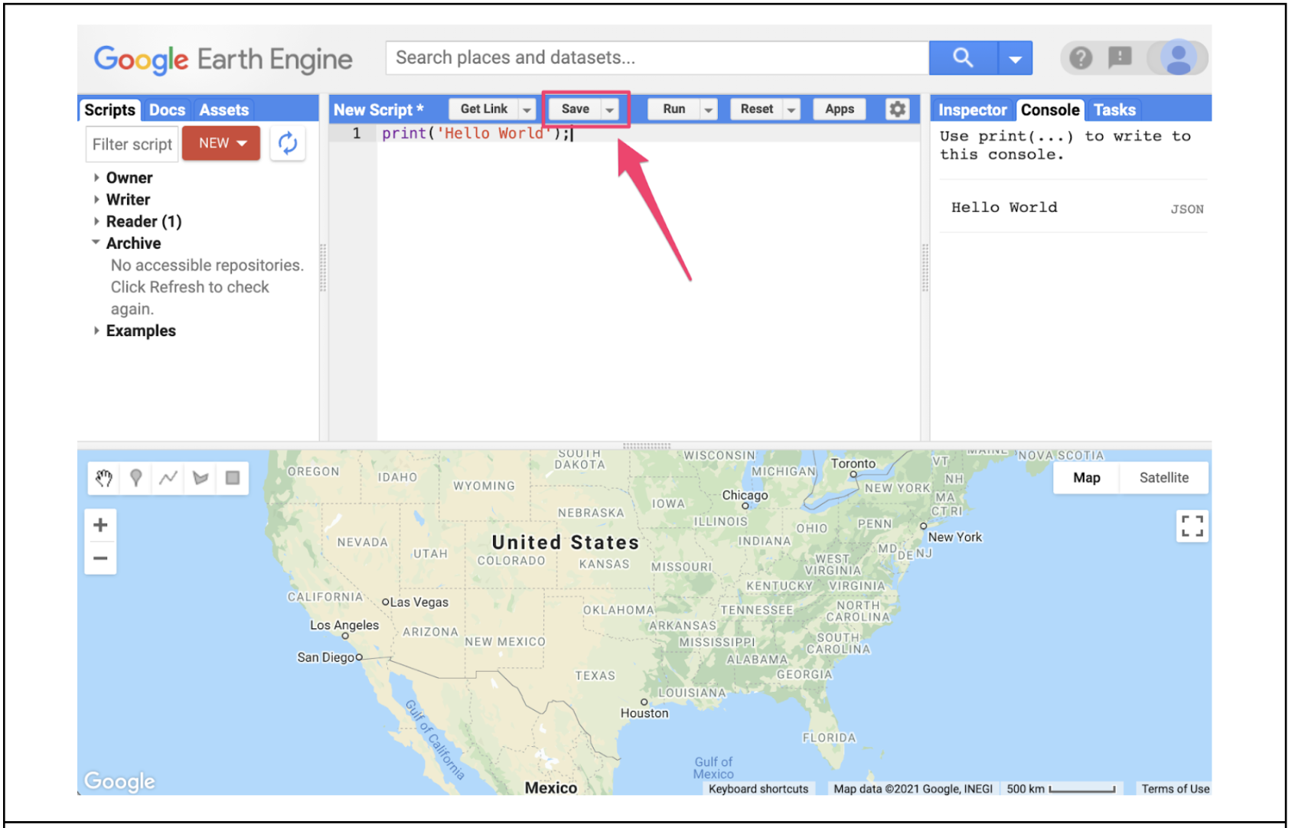Viewport: 1295px width, 828px height.
Task: Select the rectangle drawing tool
Action: click(232, 478)
